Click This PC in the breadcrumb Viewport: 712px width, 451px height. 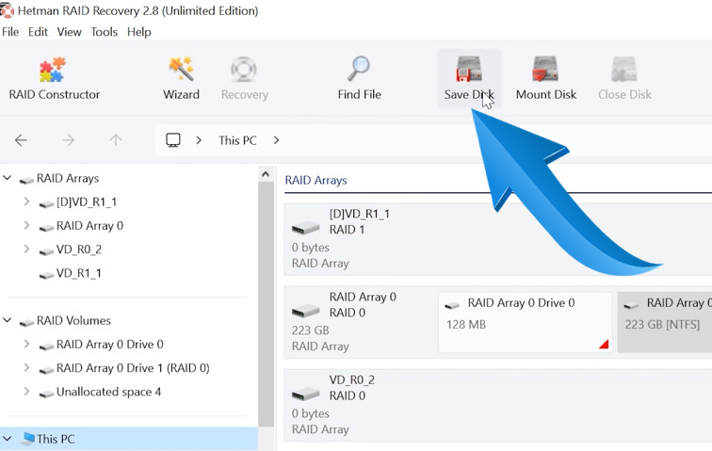coord(237,140)
